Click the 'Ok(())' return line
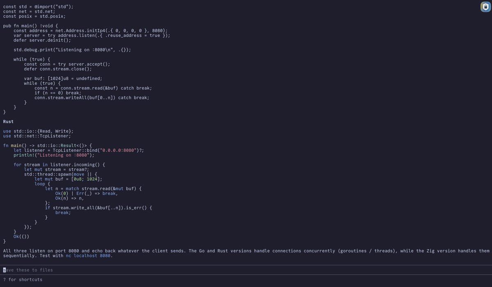Image resolution: width=492 pixels, height=287 pixels. click(21, 237)
